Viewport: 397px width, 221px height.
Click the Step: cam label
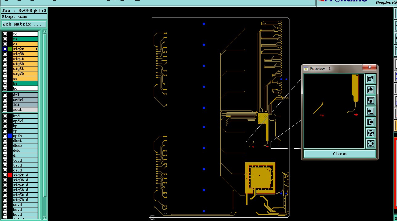pos(24,17)
